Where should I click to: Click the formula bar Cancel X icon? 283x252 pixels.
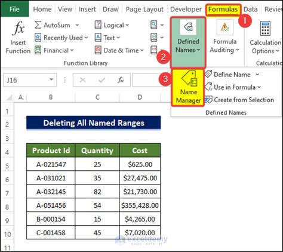pyautogui.click(x=82, y=80)
